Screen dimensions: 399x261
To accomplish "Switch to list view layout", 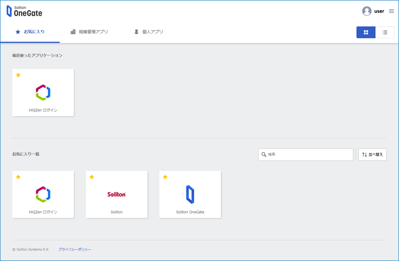I will pos(385,32).
